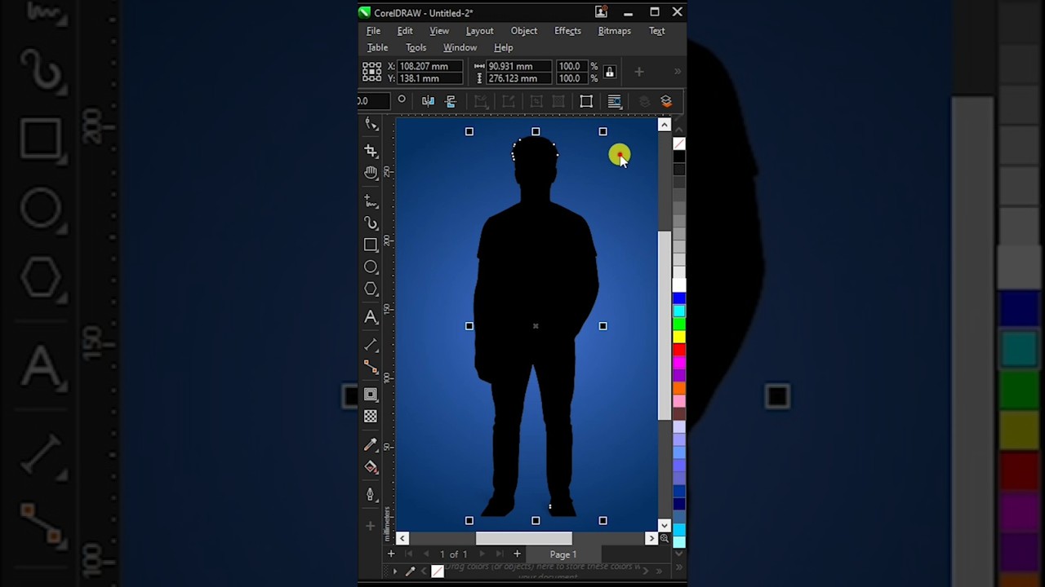Pick the white palette swatch
The height and width of the screenshot is (587, 1045).
[x=678, y=285]
